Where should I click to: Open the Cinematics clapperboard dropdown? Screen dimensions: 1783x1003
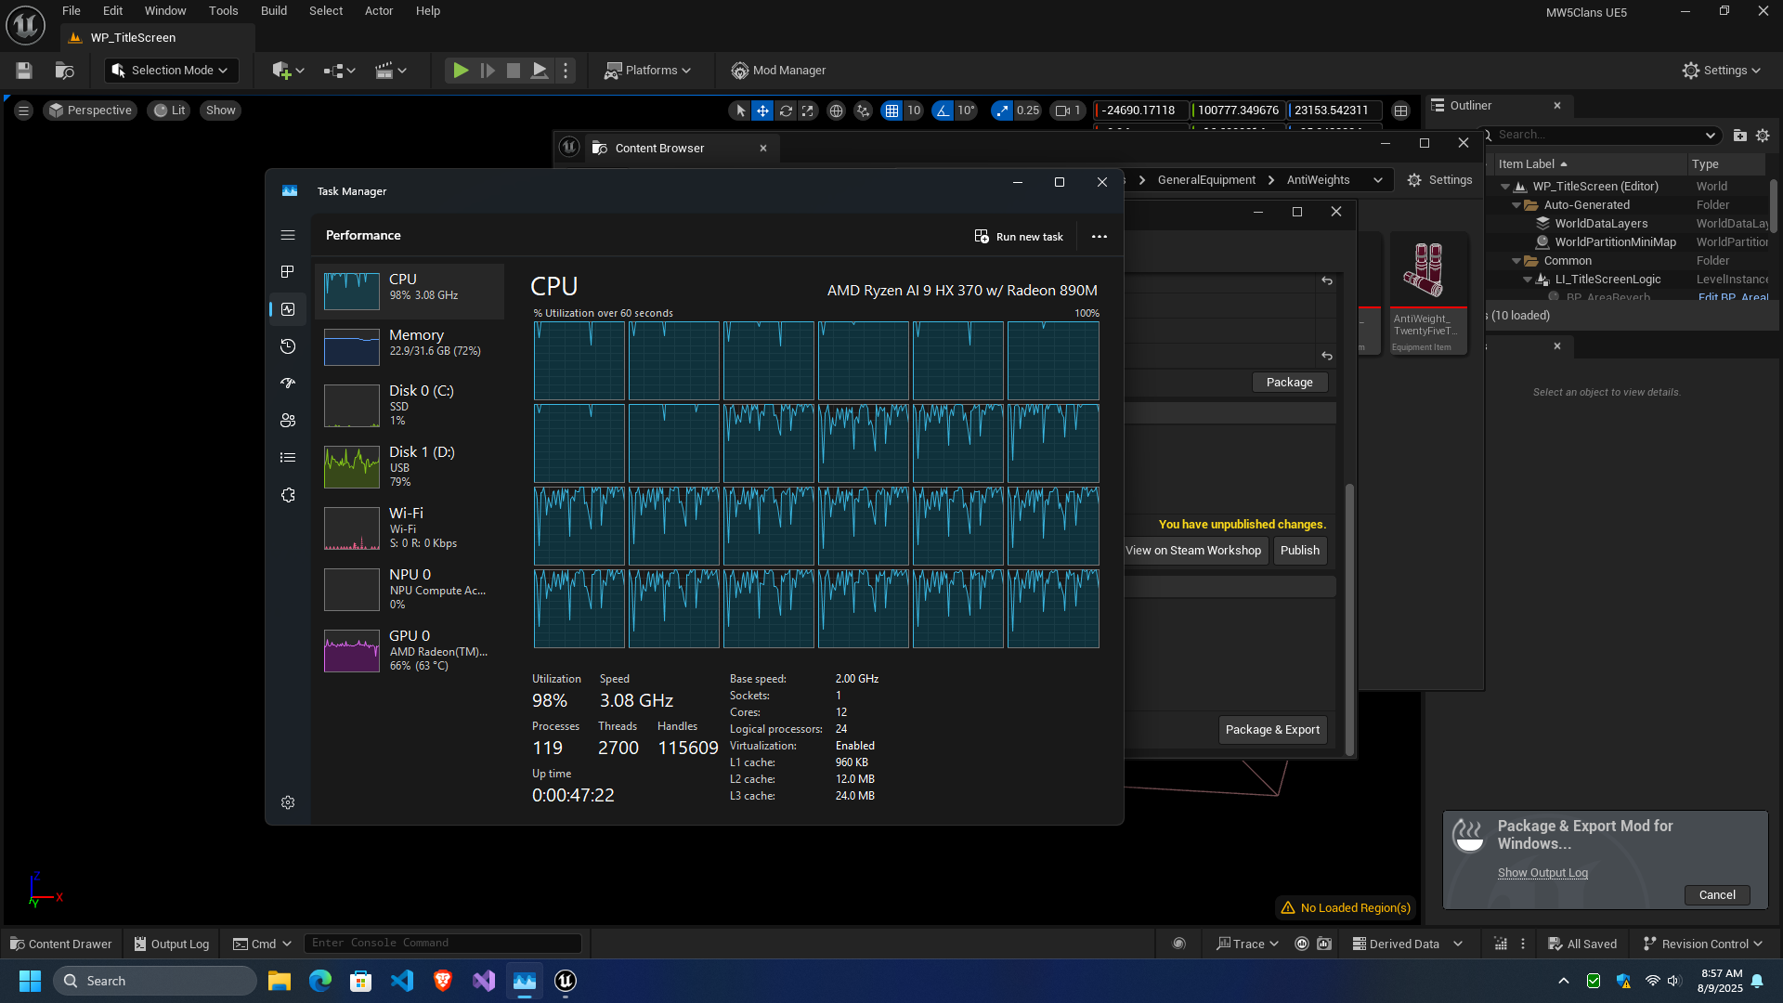click(x=391, y=71)
